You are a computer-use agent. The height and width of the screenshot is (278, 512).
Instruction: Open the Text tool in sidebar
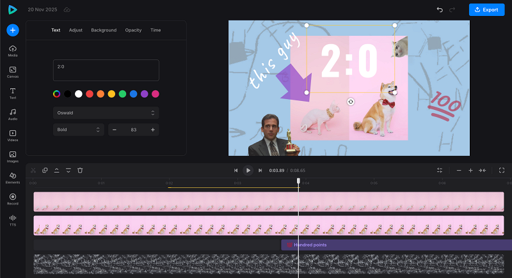13,93
